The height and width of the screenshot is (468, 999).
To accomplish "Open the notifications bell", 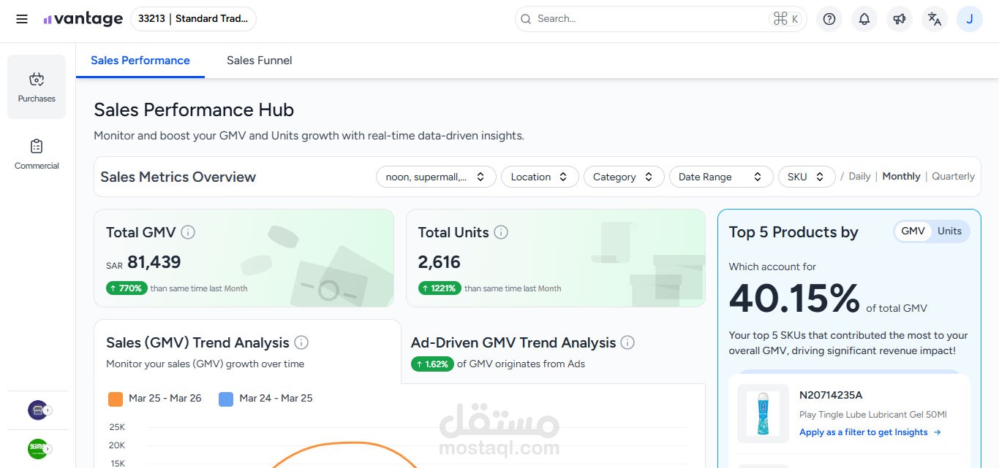I will 864,19.
